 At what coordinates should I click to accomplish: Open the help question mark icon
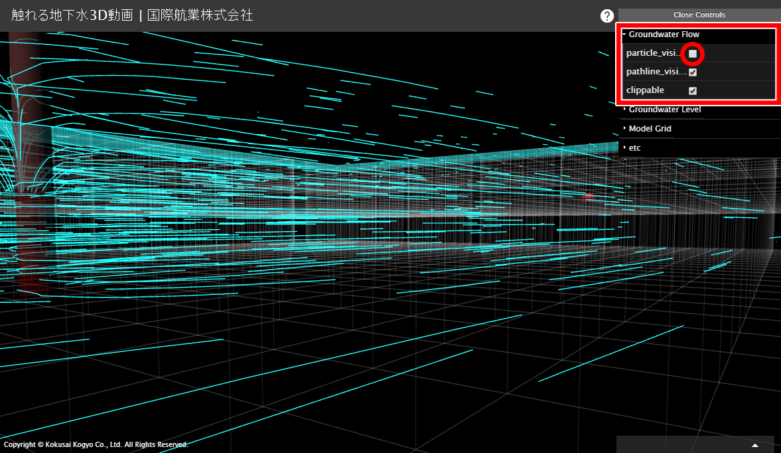click(606, 16)
